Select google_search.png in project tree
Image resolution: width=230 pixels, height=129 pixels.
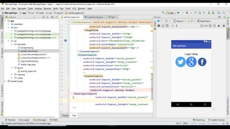point(29,51)
